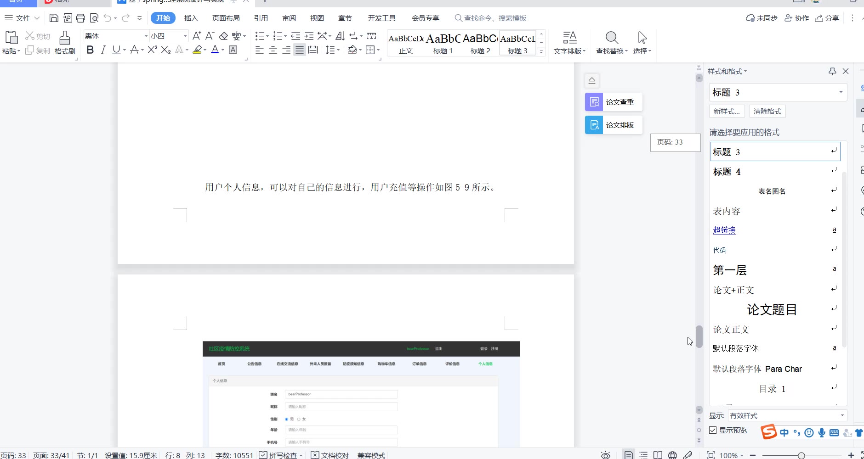Open the 页面布局 ribbon tab
The width and height of the screenshot is (864, 459).
coord(226,18)
